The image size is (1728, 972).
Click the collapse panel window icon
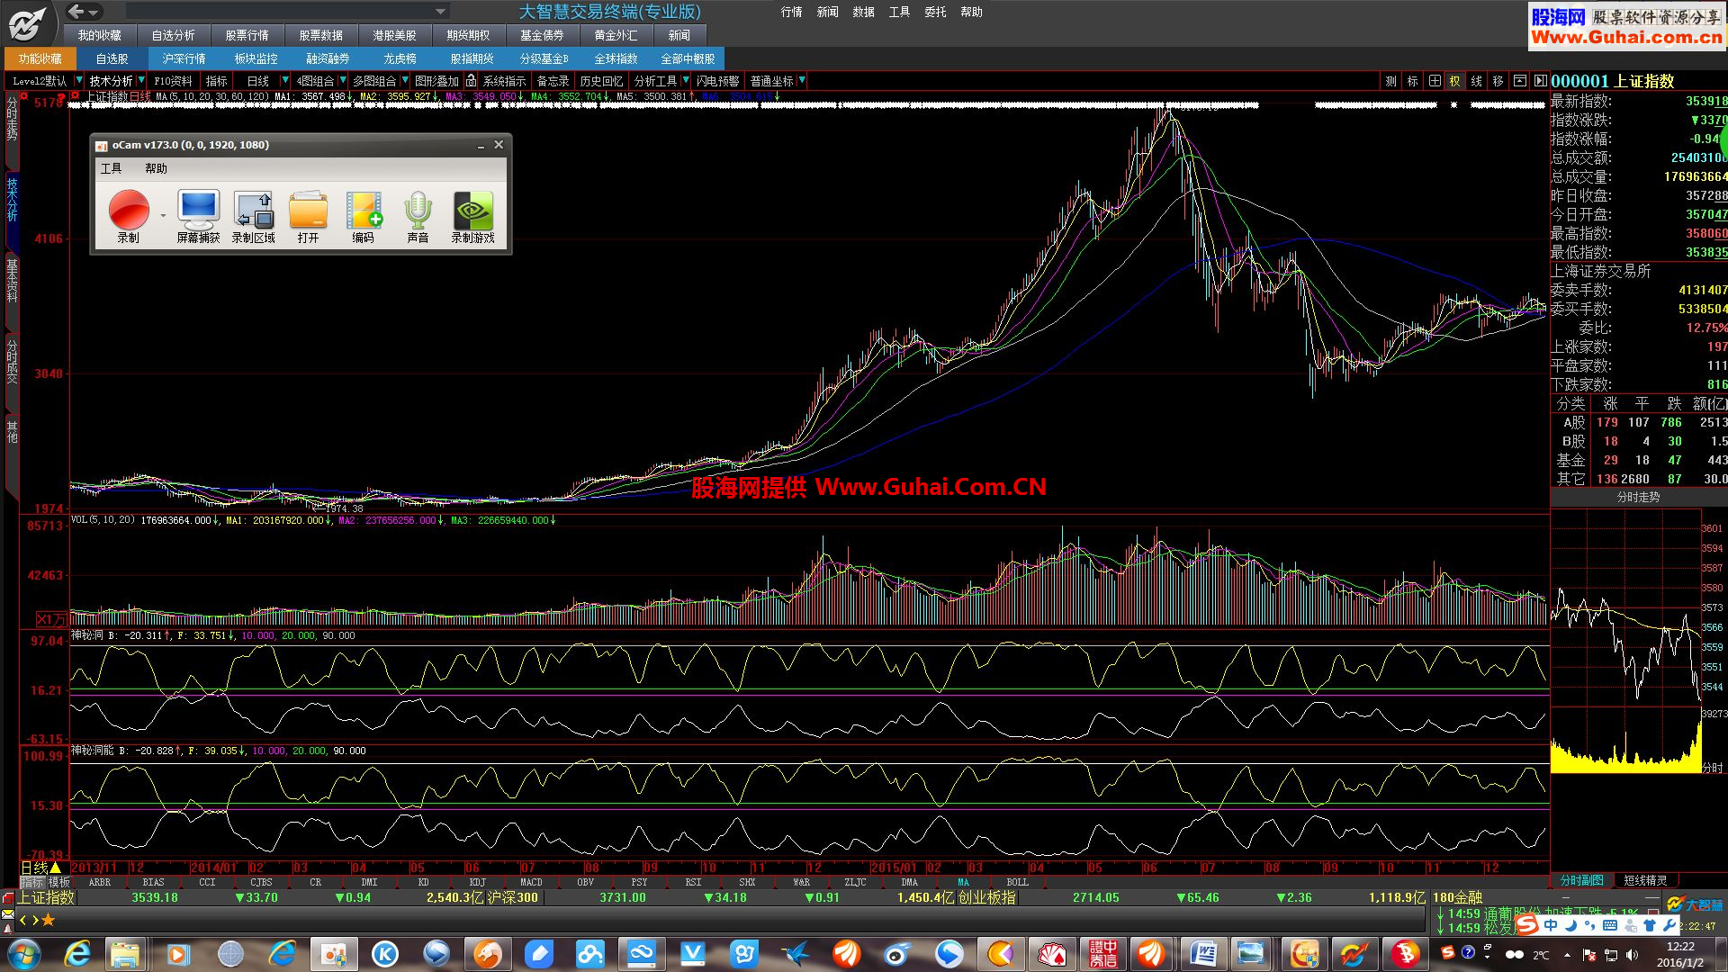pyautogui.click(x=1519, y=81)
